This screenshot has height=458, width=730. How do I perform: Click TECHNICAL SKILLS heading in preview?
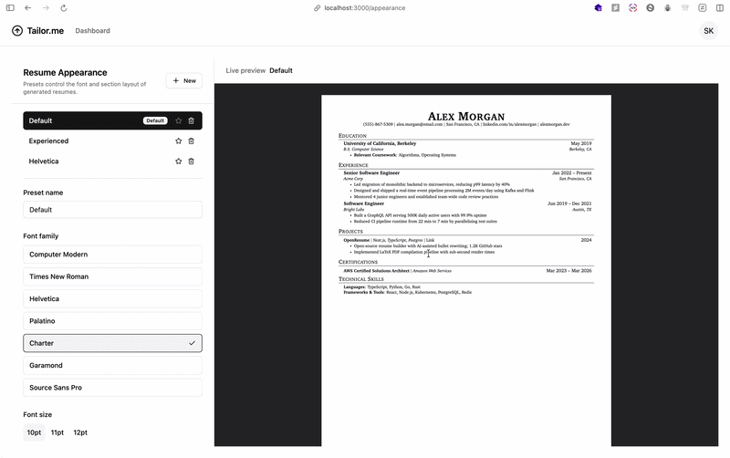[361, 279]
